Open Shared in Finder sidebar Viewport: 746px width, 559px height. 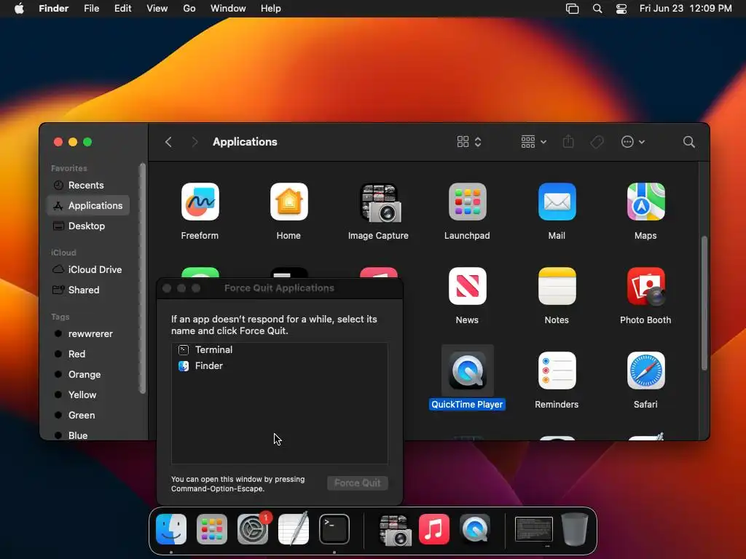(x=88, y=290)
